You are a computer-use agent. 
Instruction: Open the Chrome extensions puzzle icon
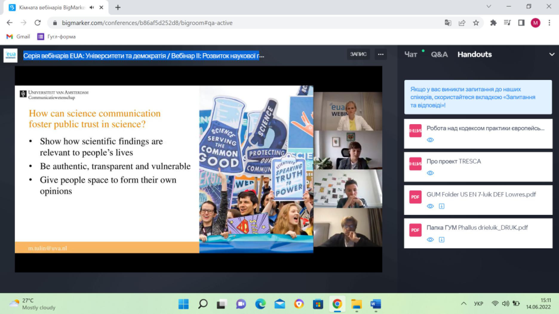coord(493,23)
